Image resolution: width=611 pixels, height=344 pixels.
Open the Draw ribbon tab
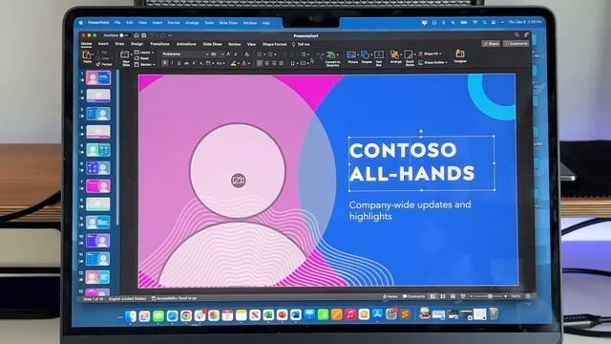[119, 44]
